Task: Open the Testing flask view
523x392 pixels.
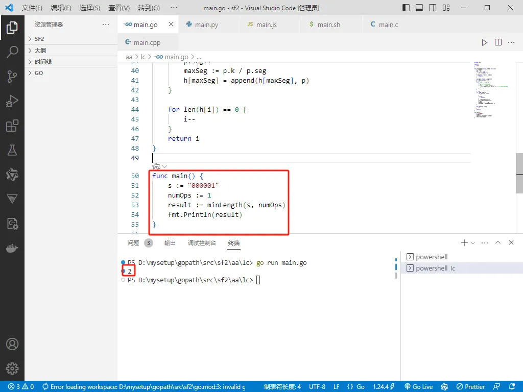Action: (12, 150)
